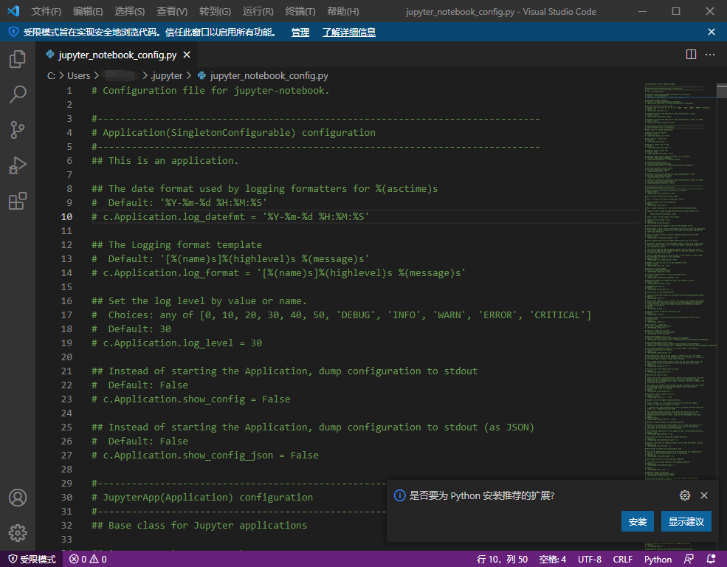Click 受限模式 in status bar
The image size is (727, 567).
(x=32, y=559)
